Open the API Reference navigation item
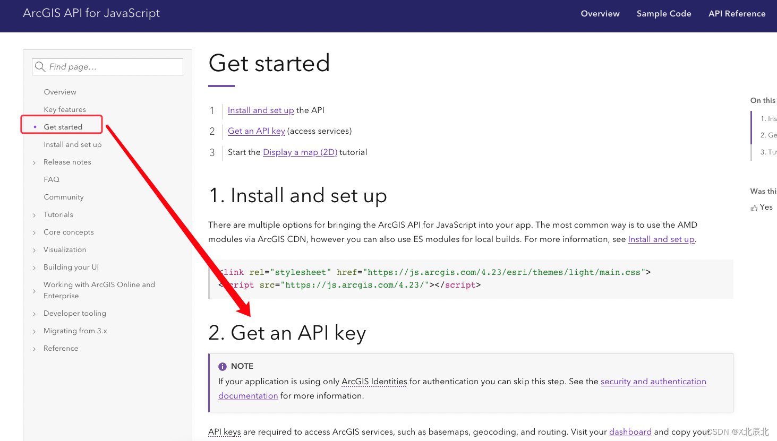777x441 pixels. (737, 13)
